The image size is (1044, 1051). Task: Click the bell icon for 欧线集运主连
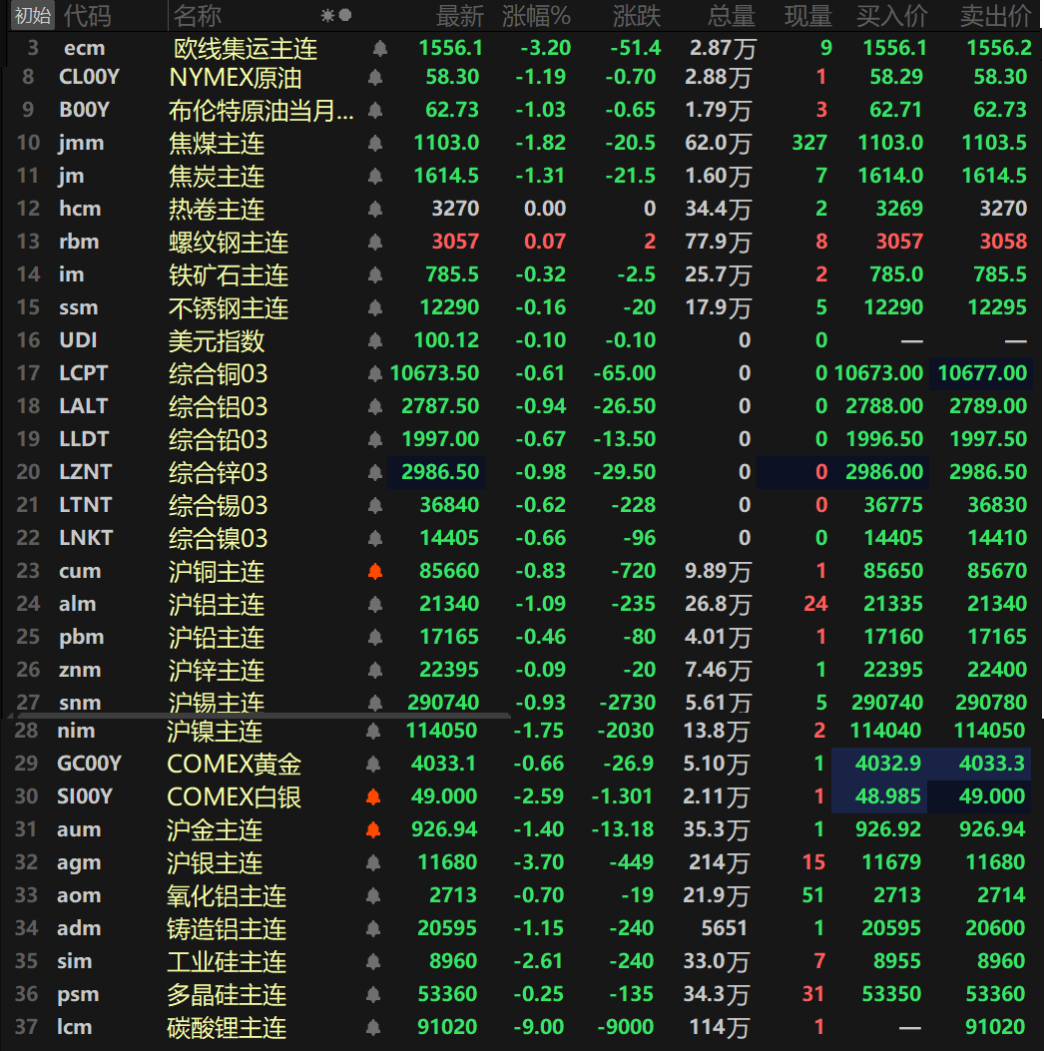coord(379,48)
